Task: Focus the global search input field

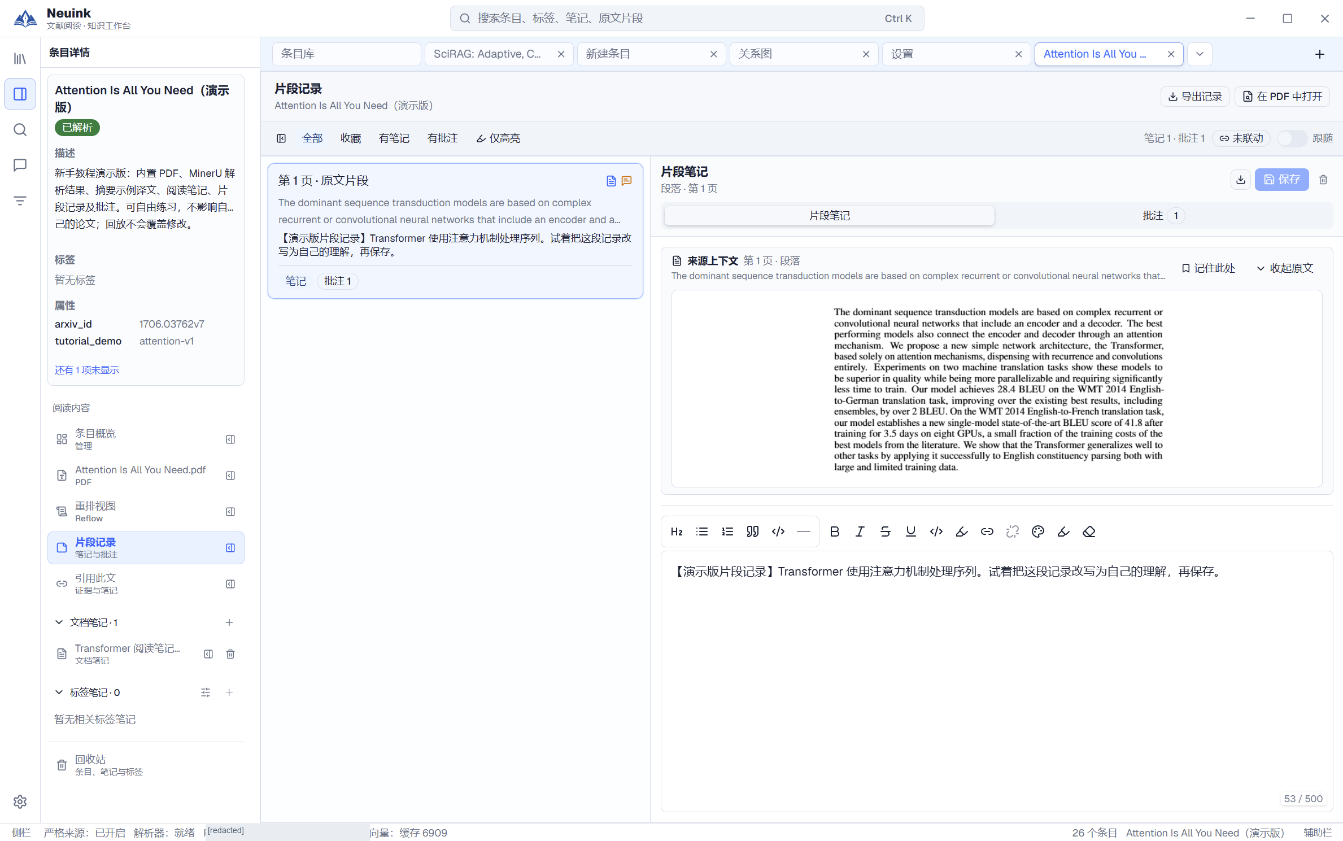Action: click(687, 19)
